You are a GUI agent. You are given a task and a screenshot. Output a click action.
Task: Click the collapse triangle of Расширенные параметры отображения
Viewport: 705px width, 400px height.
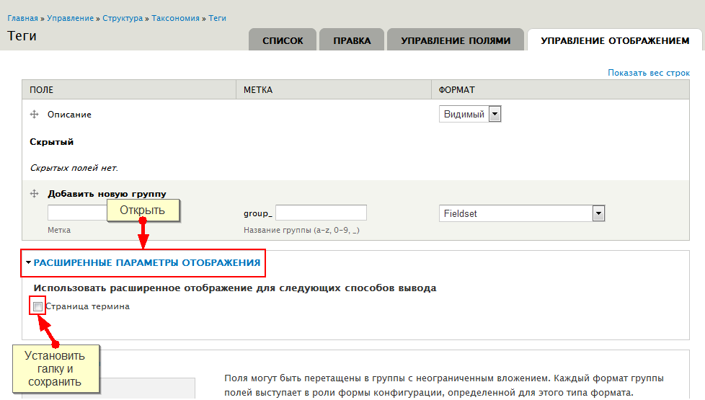(x=28, y=263)
